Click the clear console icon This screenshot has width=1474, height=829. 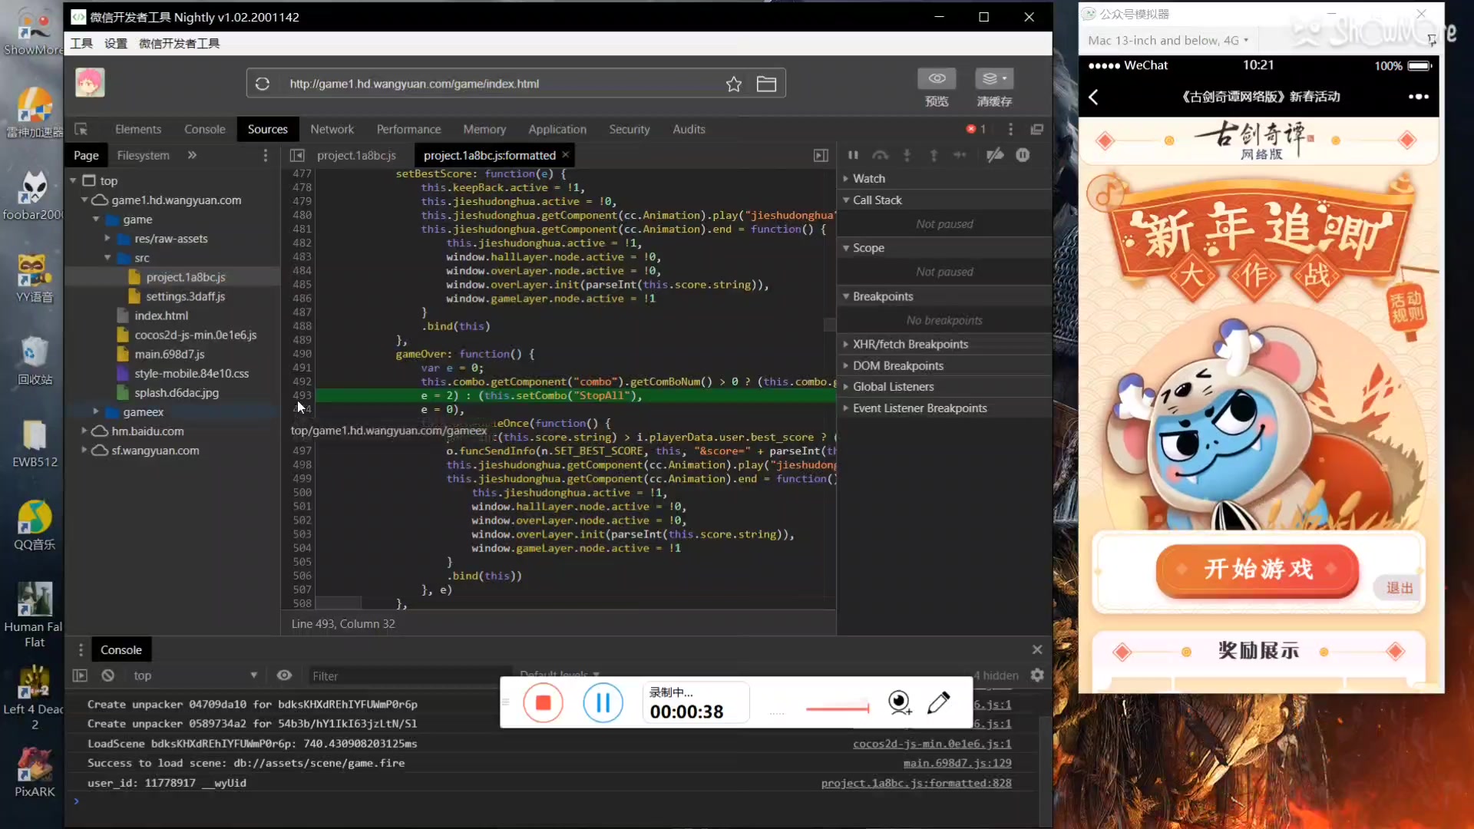tap(107, 675)
